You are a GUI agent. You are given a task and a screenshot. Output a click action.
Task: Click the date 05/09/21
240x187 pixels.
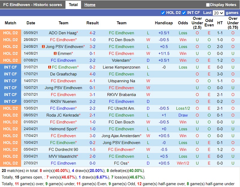31,33
